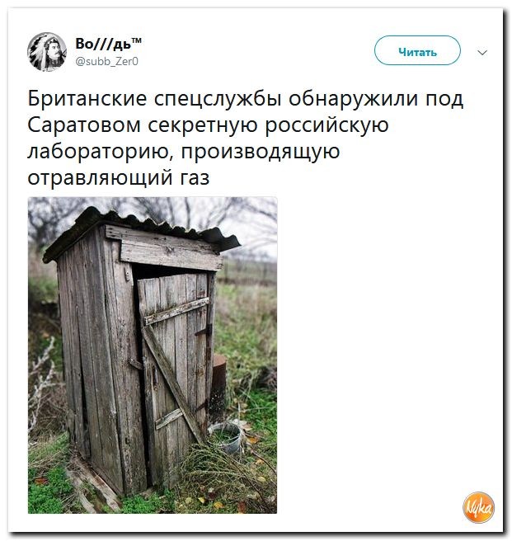Click the Nuka orange logo watermark
This screenshot has width=512, height=541.
pyautogui.click(x=479, y=508)
